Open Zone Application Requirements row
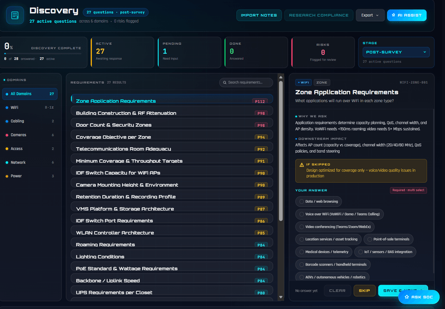This screenshot has height=309, width=445. click(x=172, y=99)
